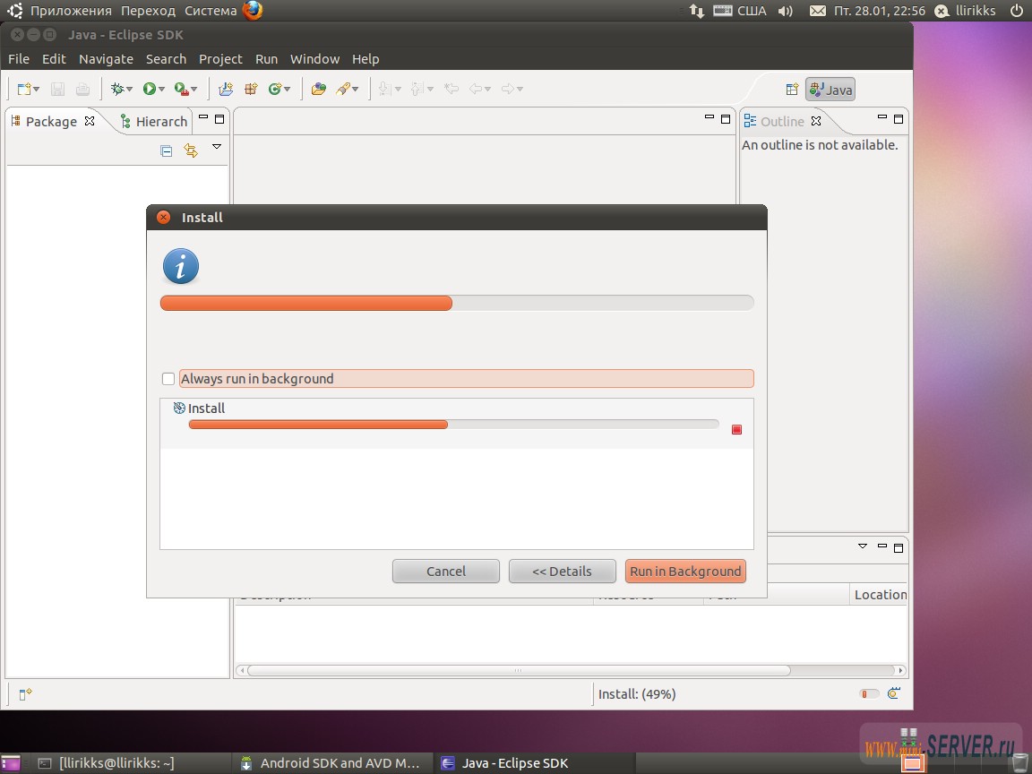Click the Install job progress bar
The width and height of the screenshot is (1032, 774).
[453, 425]
